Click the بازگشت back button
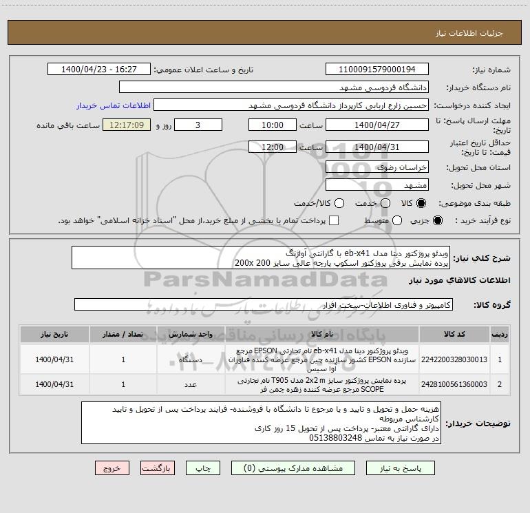Image resolution: width=530 pixels, height=513 pixels. [158, 468]
